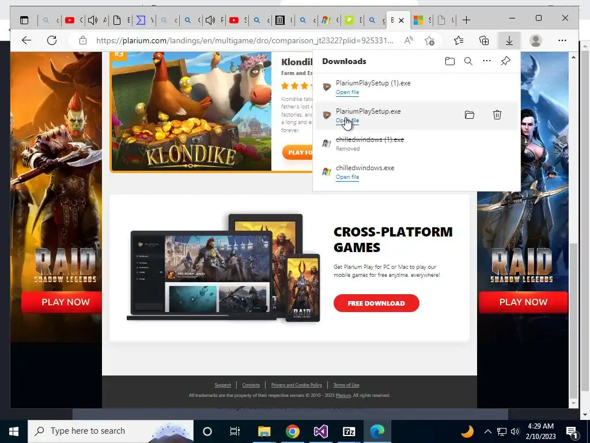
Task: Click the Klondike orange PLAY button
Action: 298,152
